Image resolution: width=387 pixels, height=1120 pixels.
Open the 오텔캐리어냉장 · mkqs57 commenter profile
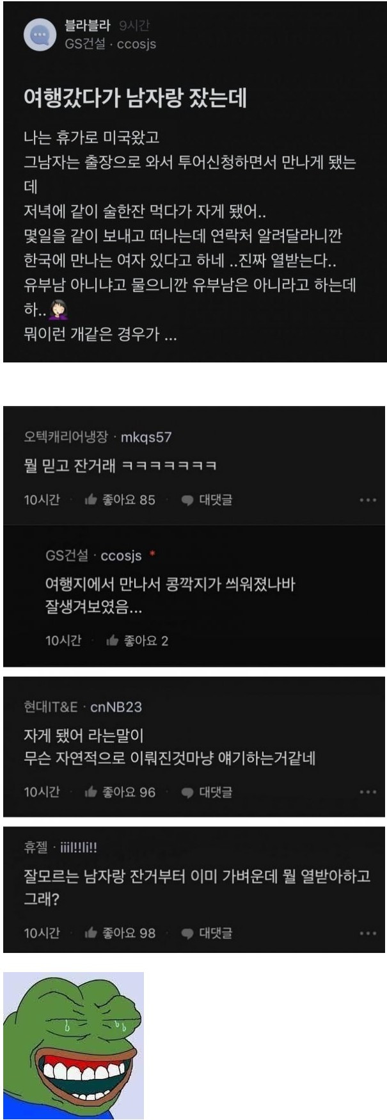[x=98, y=437]
